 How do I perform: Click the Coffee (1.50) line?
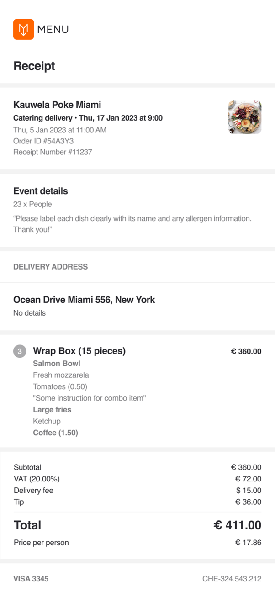tap(55, 433)
